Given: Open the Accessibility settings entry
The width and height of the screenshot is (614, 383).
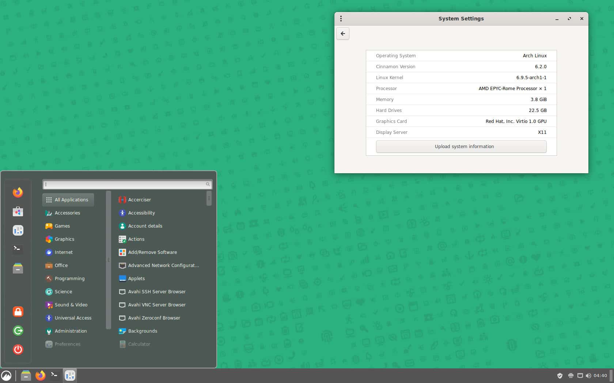Looking at the screenshot, I should (x=141, y=213).
